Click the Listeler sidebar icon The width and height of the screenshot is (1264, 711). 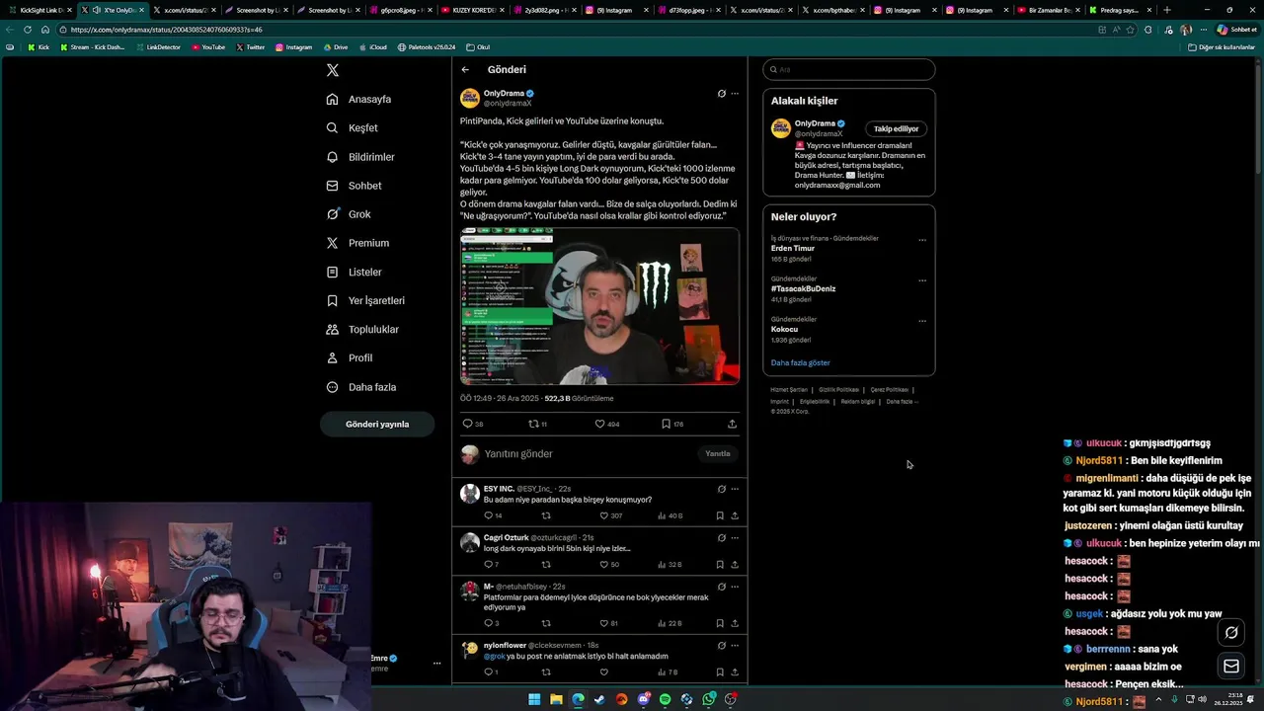tap(333, 272)
